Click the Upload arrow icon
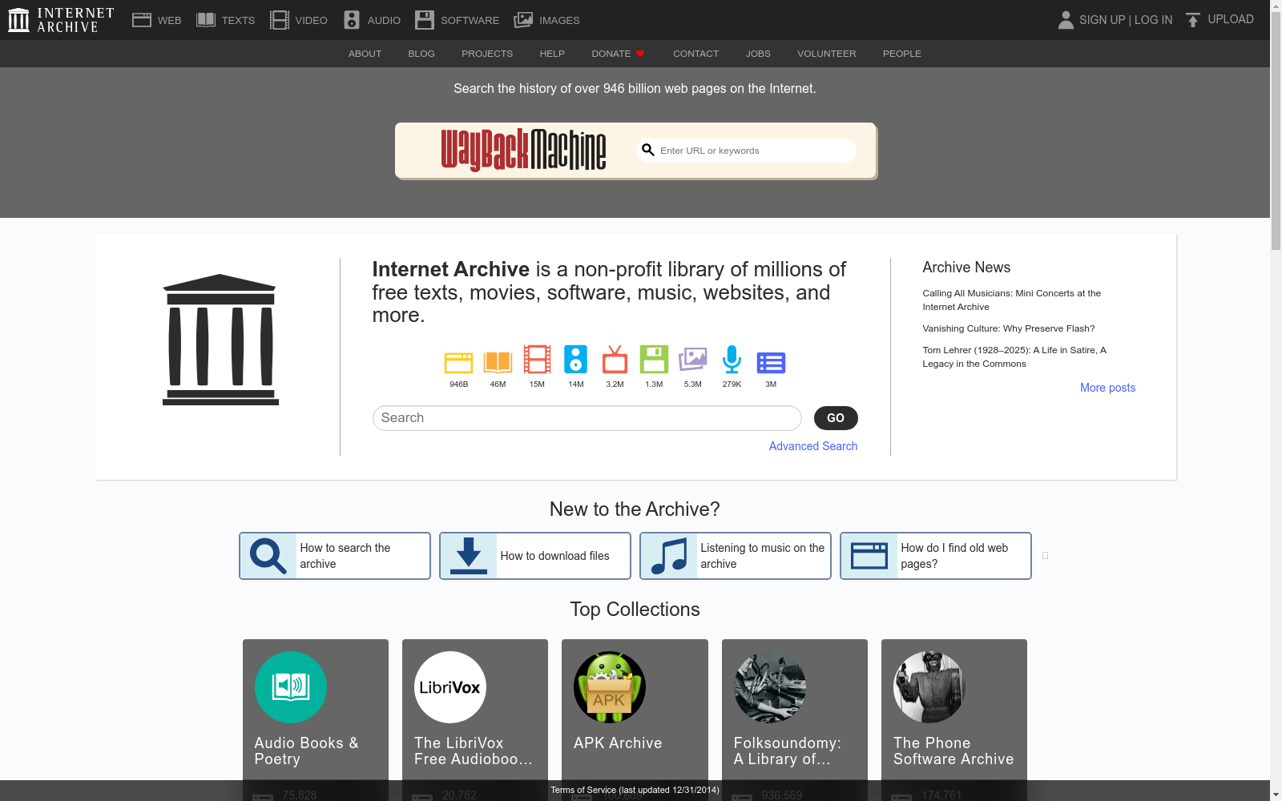The image size is (1282, 801). (x=1193, y=20)
